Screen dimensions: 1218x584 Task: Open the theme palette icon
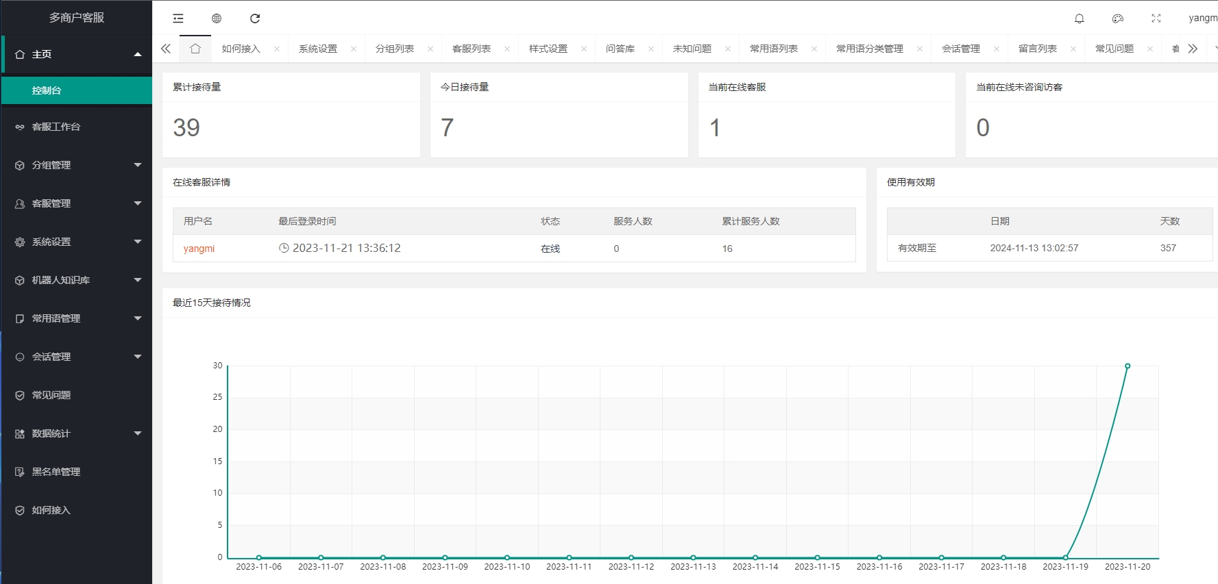1118,18
